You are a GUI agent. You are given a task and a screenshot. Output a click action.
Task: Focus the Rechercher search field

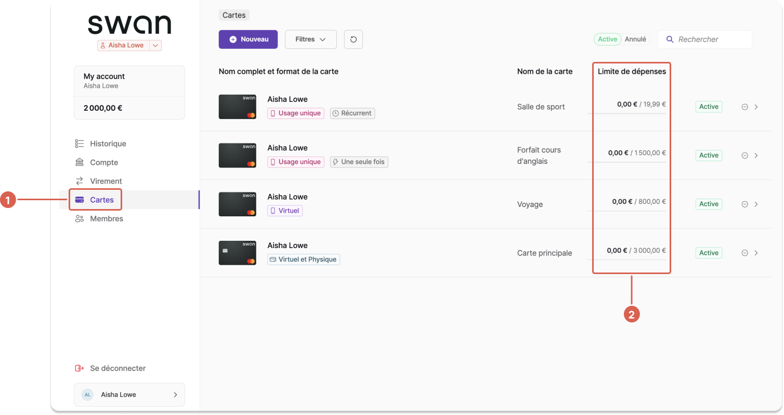(705, 39)
